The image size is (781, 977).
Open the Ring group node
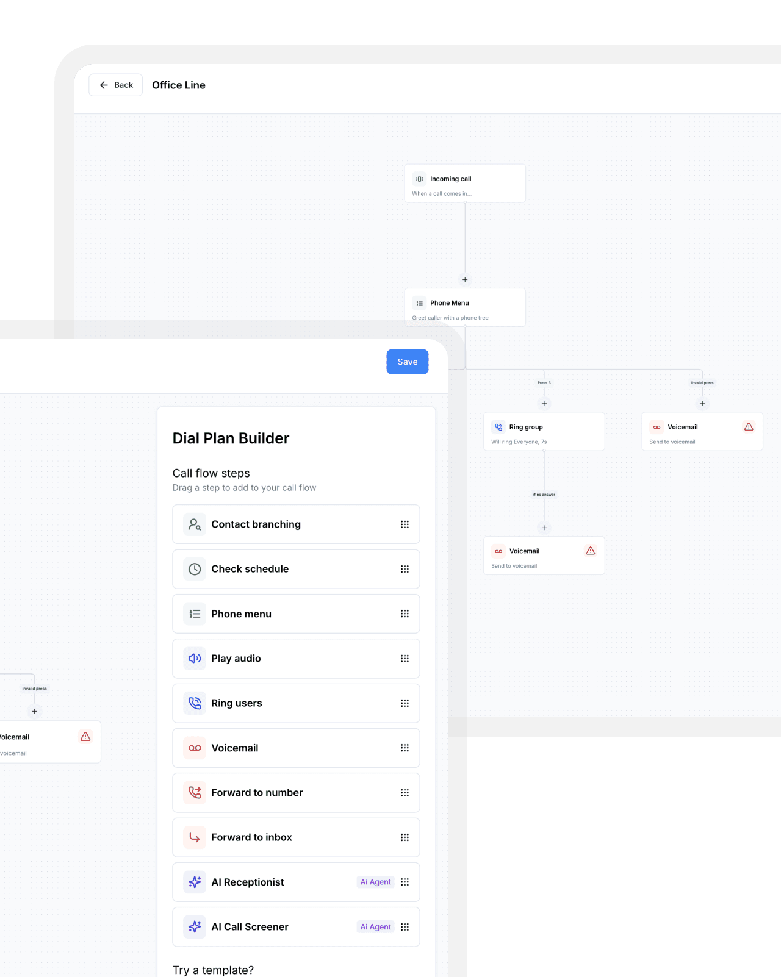(x=544, y=432)
